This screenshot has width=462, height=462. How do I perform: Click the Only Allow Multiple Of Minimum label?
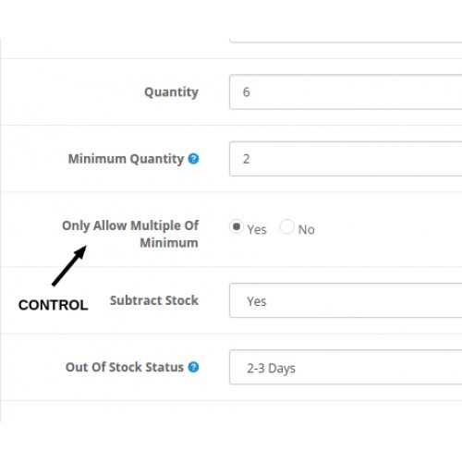coord(130,234)
